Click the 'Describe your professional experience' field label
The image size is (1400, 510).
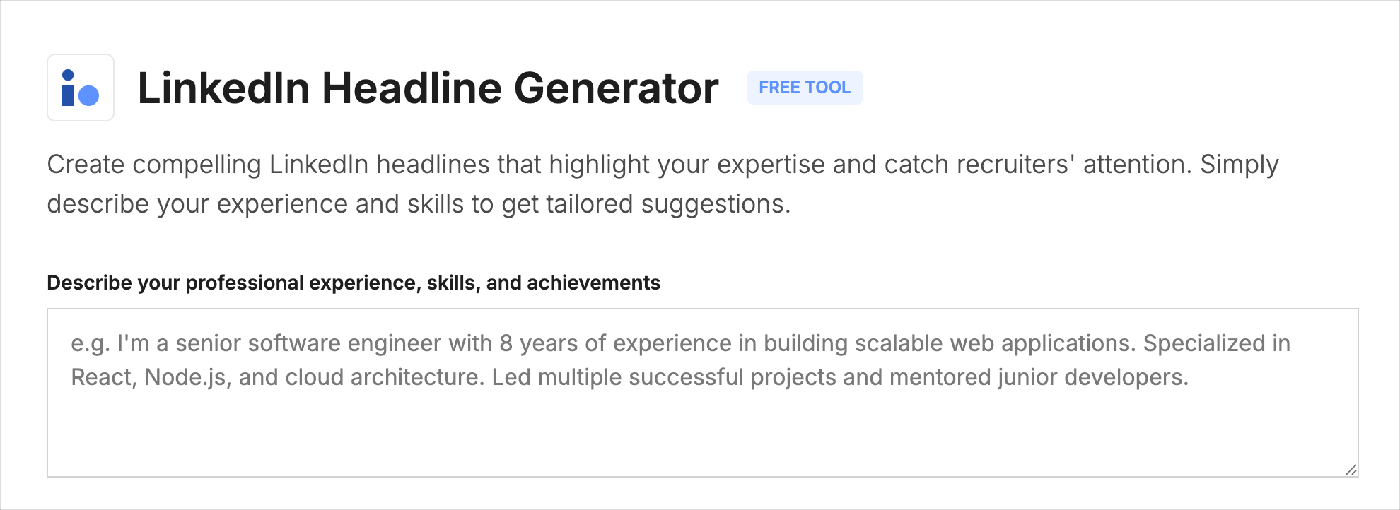click(x=354, y=283)
